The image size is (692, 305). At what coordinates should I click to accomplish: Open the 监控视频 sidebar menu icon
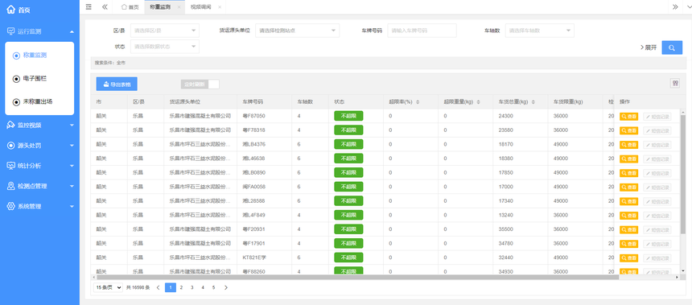[11, 125]
